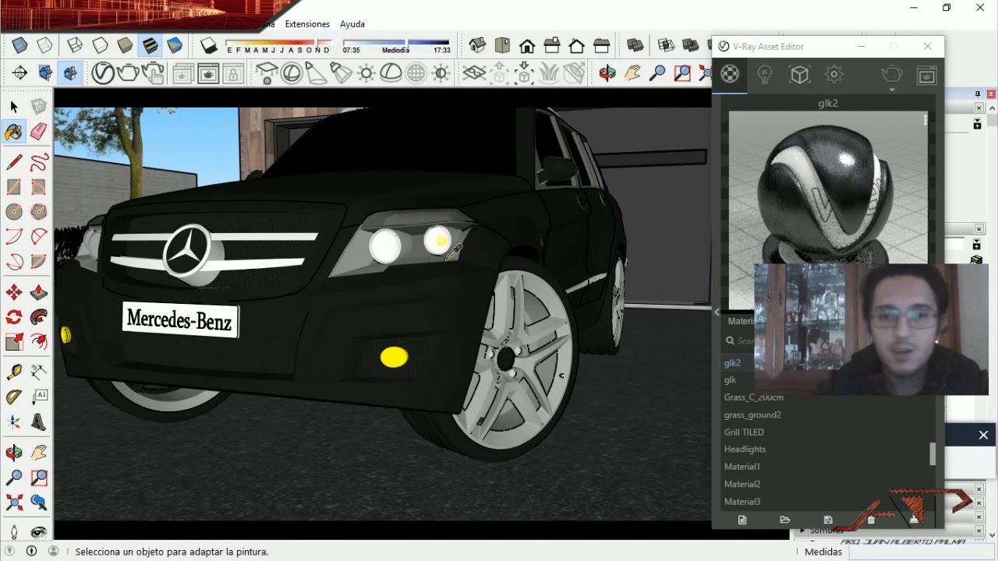The height and width of the screenshot is (561, 998).
Task: Pick the pink Eraser tool
Action: pos(38,132)
